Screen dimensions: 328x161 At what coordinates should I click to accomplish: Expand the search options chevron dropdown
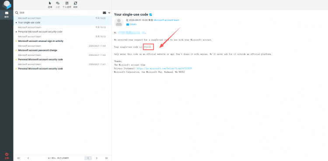(x=109, y=13)
